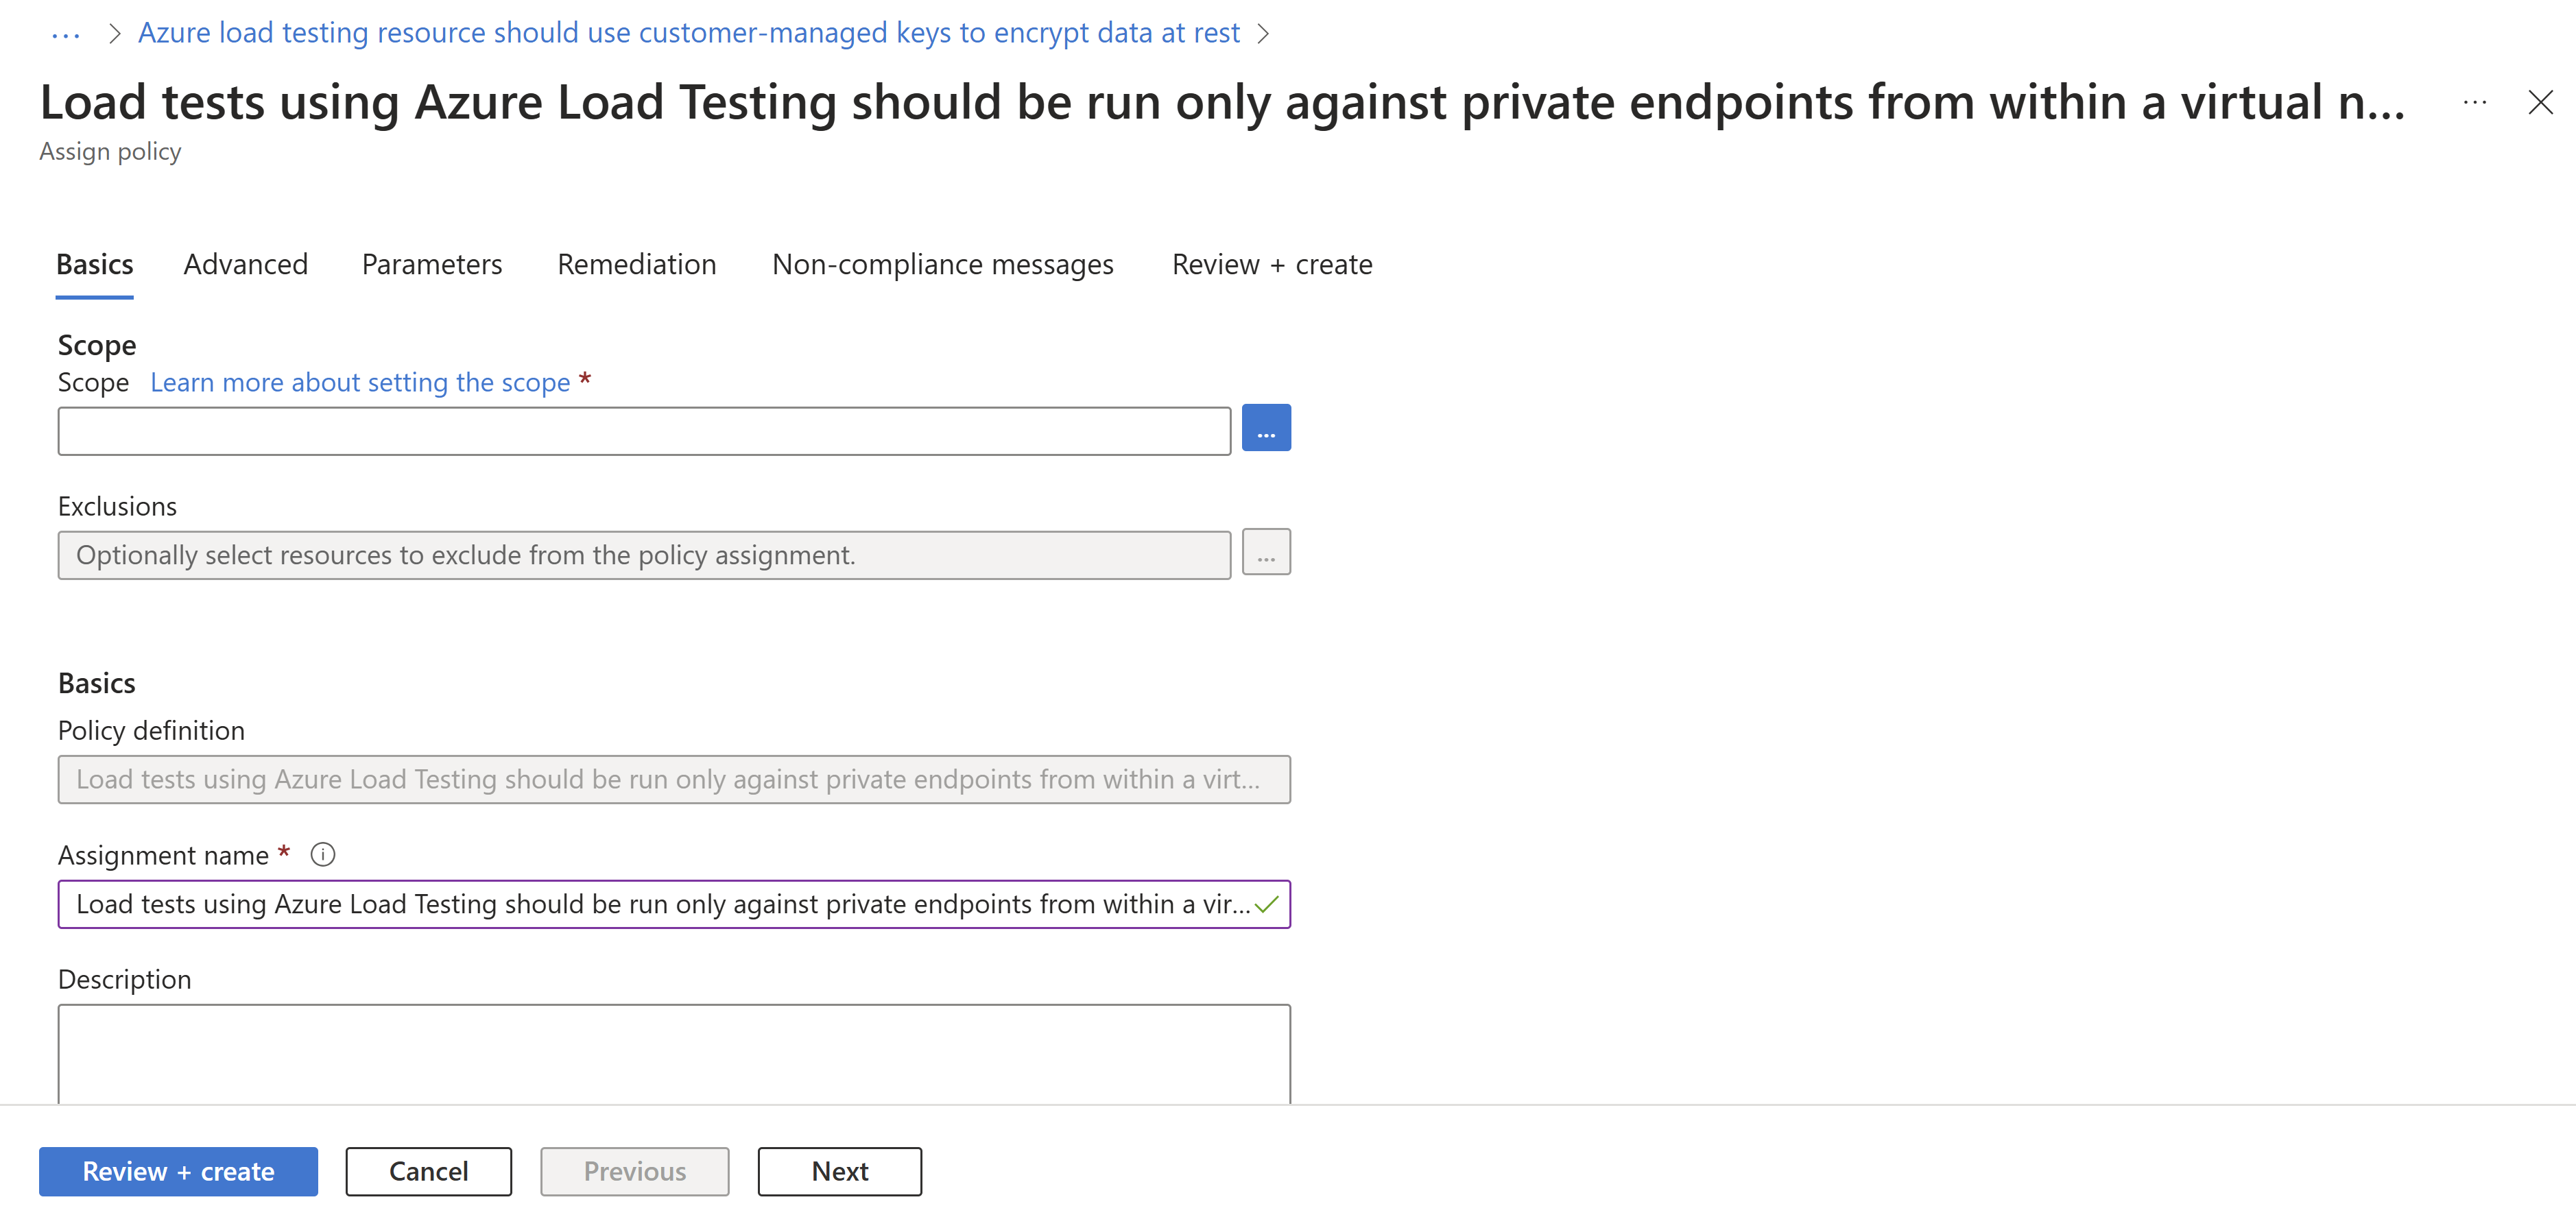The image size is (2576, 1217).
Task: Click the Next button
Action: tap(839, 1170)
